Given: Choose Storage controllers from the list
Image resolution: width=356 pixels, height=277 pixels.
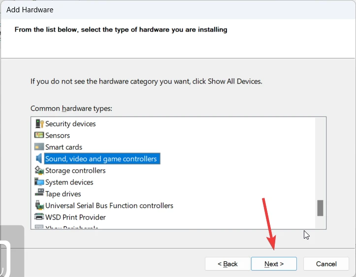Looking at the screenshot, I should (x=75, y=171).
